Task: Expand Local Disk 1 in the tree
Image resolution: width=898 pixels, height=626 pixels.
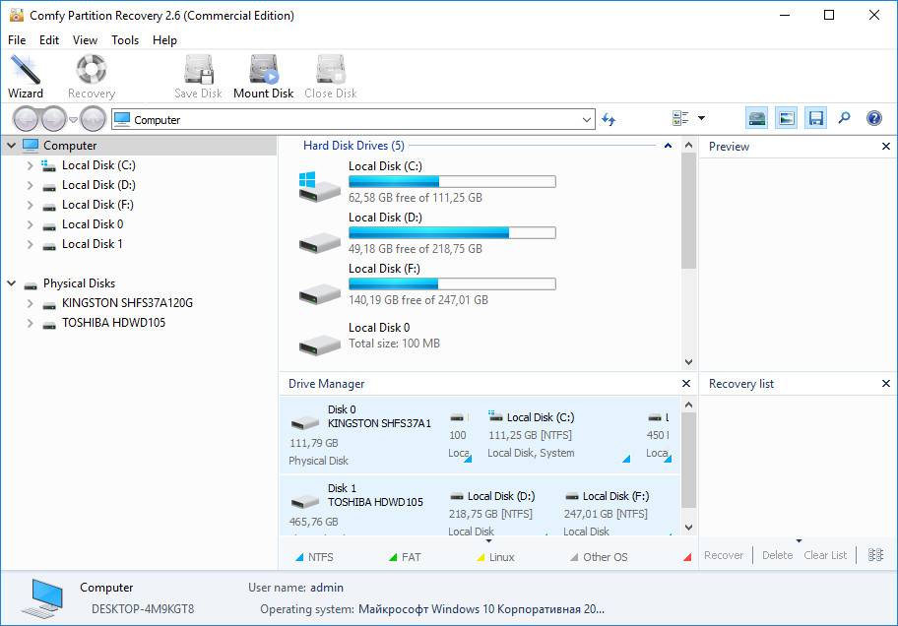Action: click(30, 244)
